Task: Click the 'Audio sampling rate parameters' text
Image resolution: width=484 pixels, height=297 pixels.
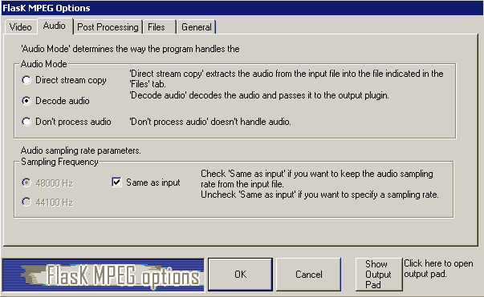Action: [x=80, y=151]
